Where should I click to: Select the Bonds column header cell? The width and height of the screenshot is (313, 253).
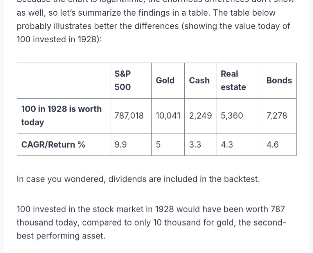click(279, 80)
